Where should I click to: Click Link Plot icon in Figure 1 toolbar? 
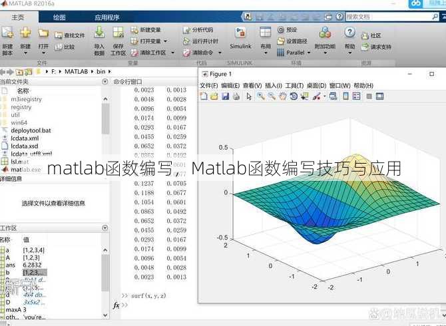click(x=333, y=96)
